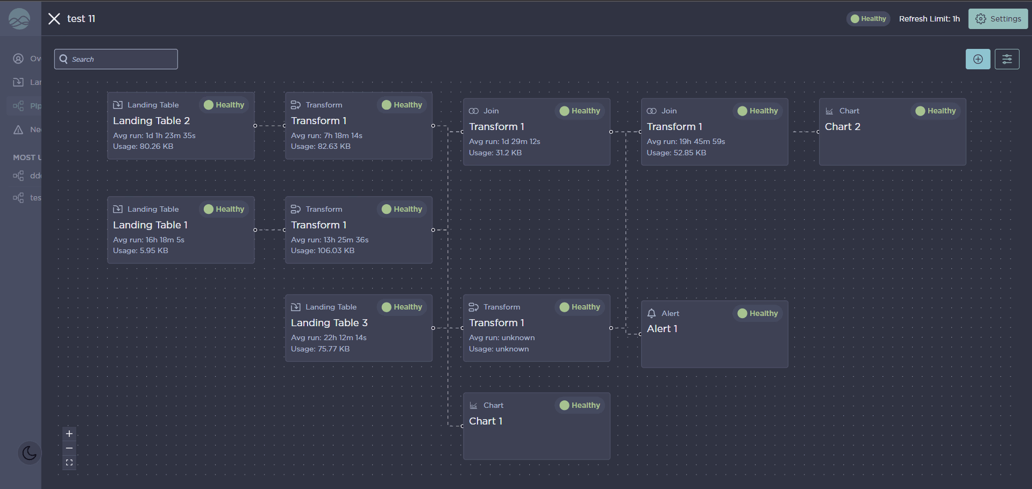
Task: Click the pipeline Healthy status badge in header
Action: point(868,19)
